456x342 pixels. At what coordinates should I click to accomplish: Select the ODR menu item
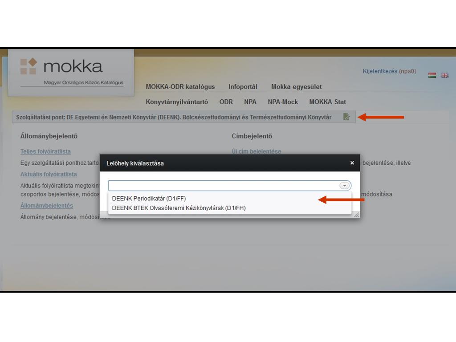click(226, 102)
